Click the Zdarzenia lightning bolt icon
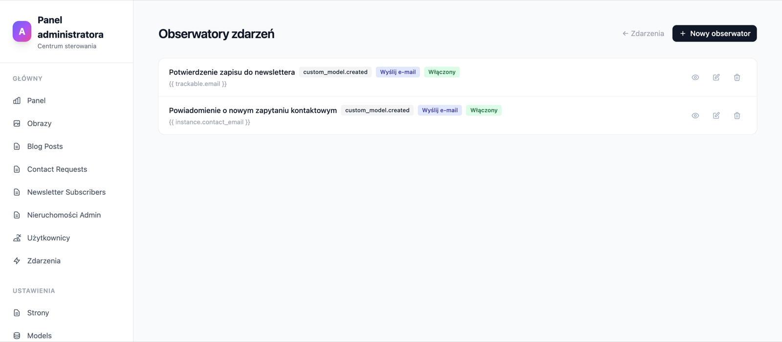Screen dimensions: 782x342 [x=17, y=261]
